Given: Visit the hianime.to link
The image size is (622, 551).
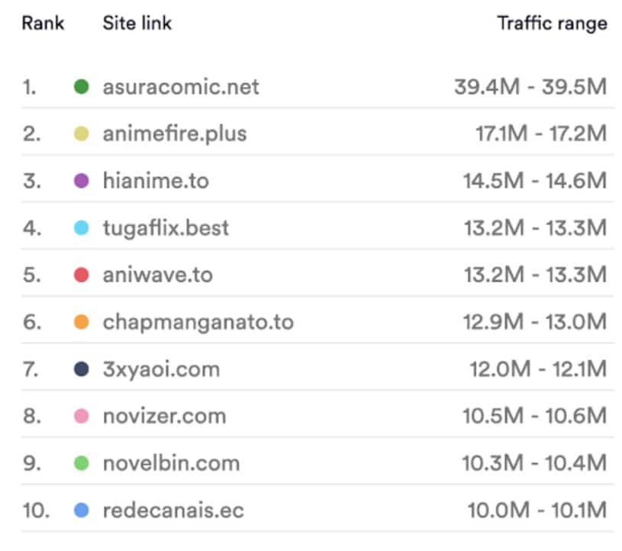Looking at the screenshot, I should 156,181.
